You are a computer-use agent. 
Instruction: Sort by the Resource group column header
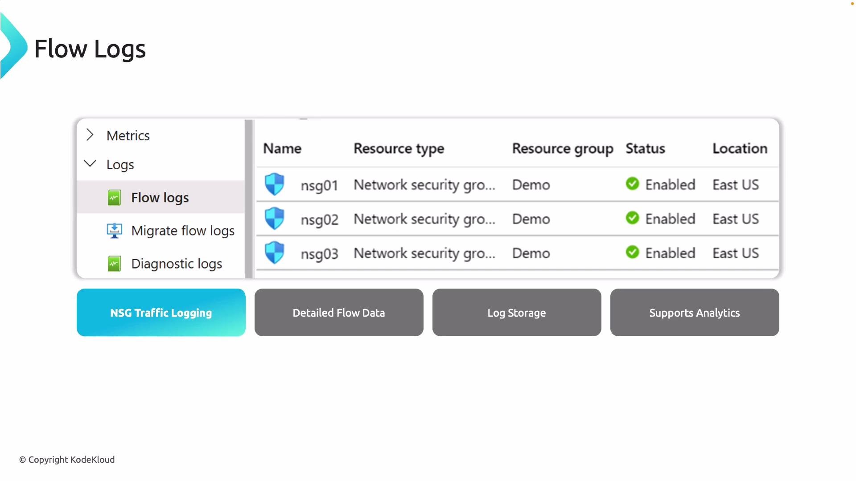(563, 149)
